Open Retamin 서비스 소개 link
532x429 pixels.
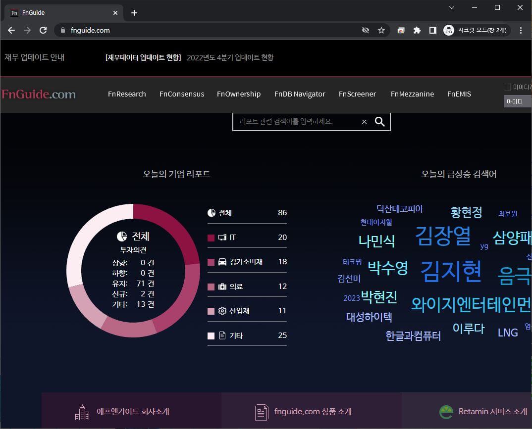pos(493,411)
